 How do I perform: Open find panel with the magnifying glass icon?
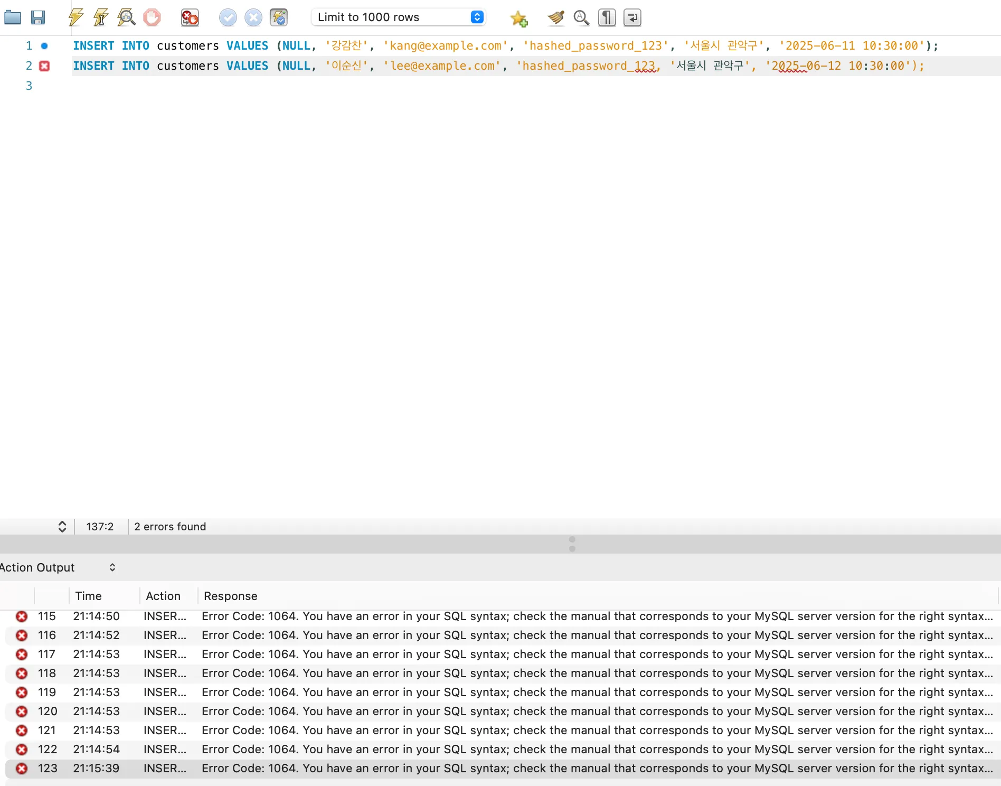point(581,17)
